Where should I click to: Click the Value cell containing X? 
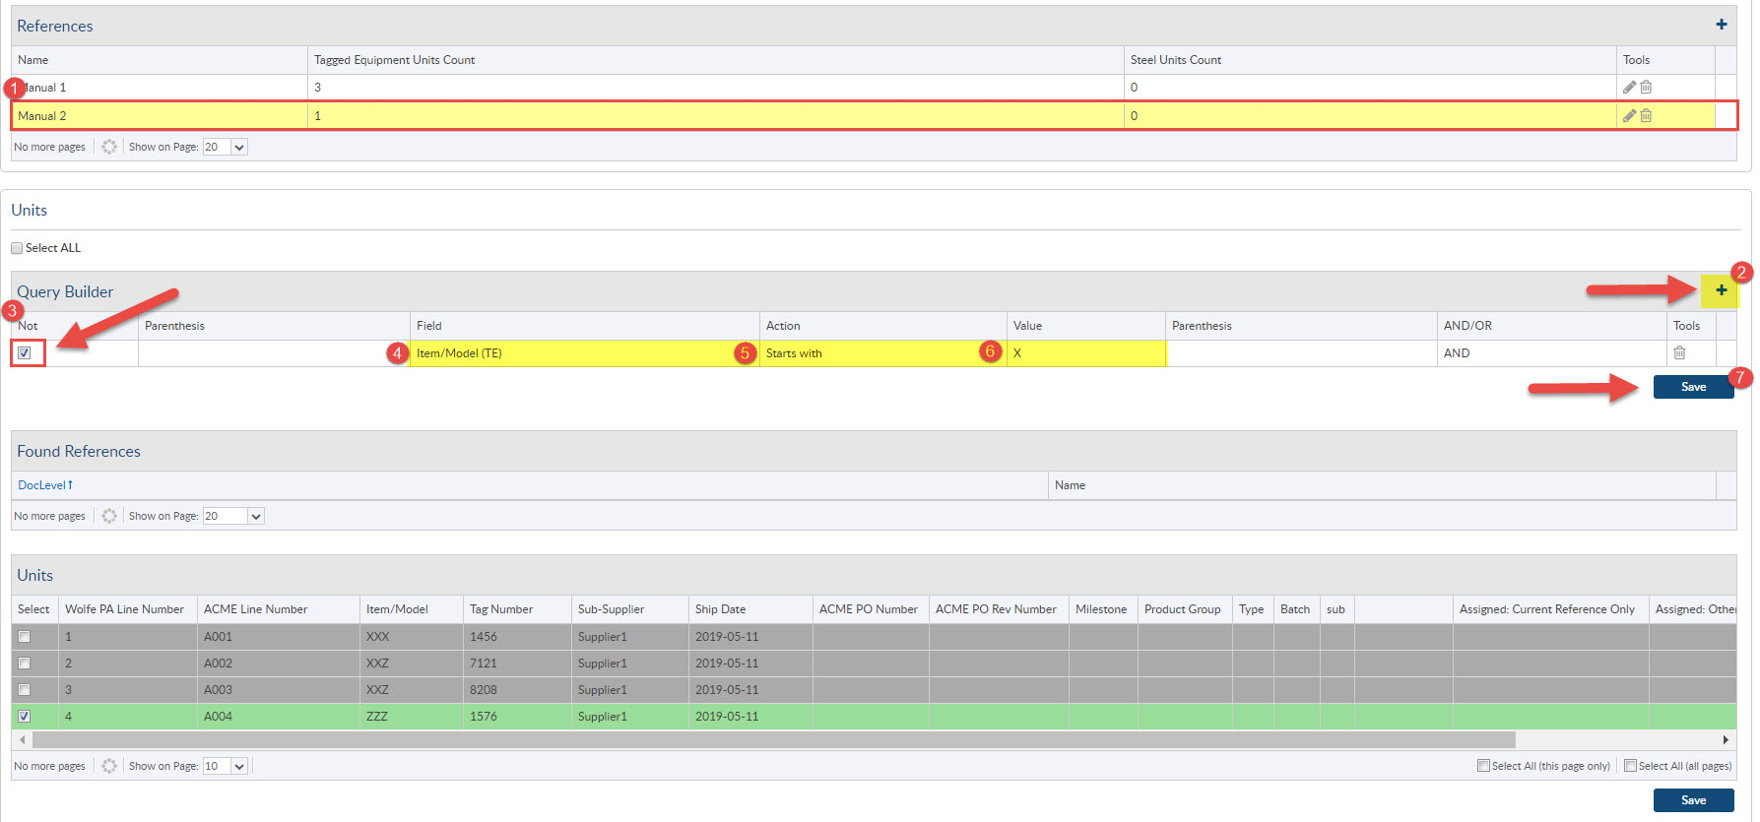coord(1085,353)
